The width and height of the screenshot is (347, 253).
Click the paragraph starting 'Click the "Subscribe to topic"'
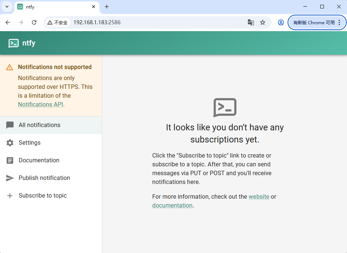pyautogui.click(x=212, y=169)
